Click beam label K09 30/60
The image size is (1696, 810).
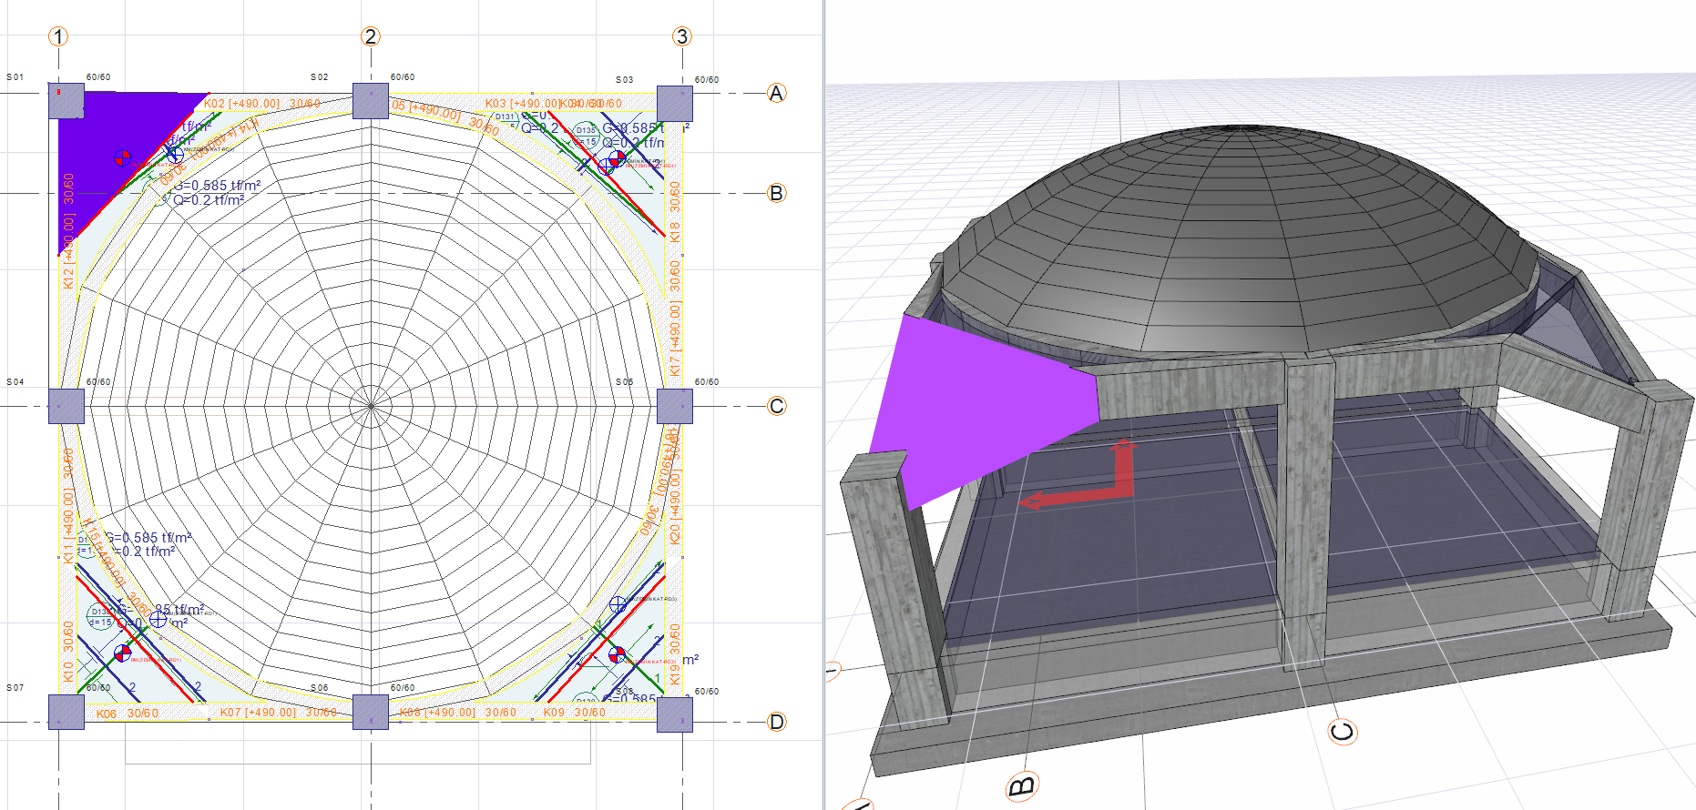[575, 712]
